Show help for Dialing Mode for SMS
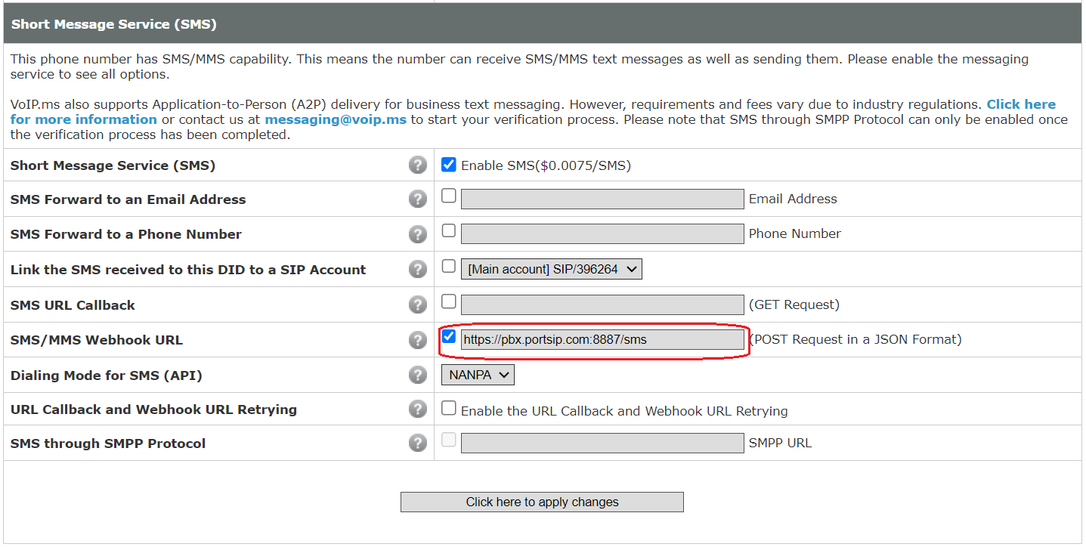This screenshot has width=1086, height=547. [x=417, y=375]
